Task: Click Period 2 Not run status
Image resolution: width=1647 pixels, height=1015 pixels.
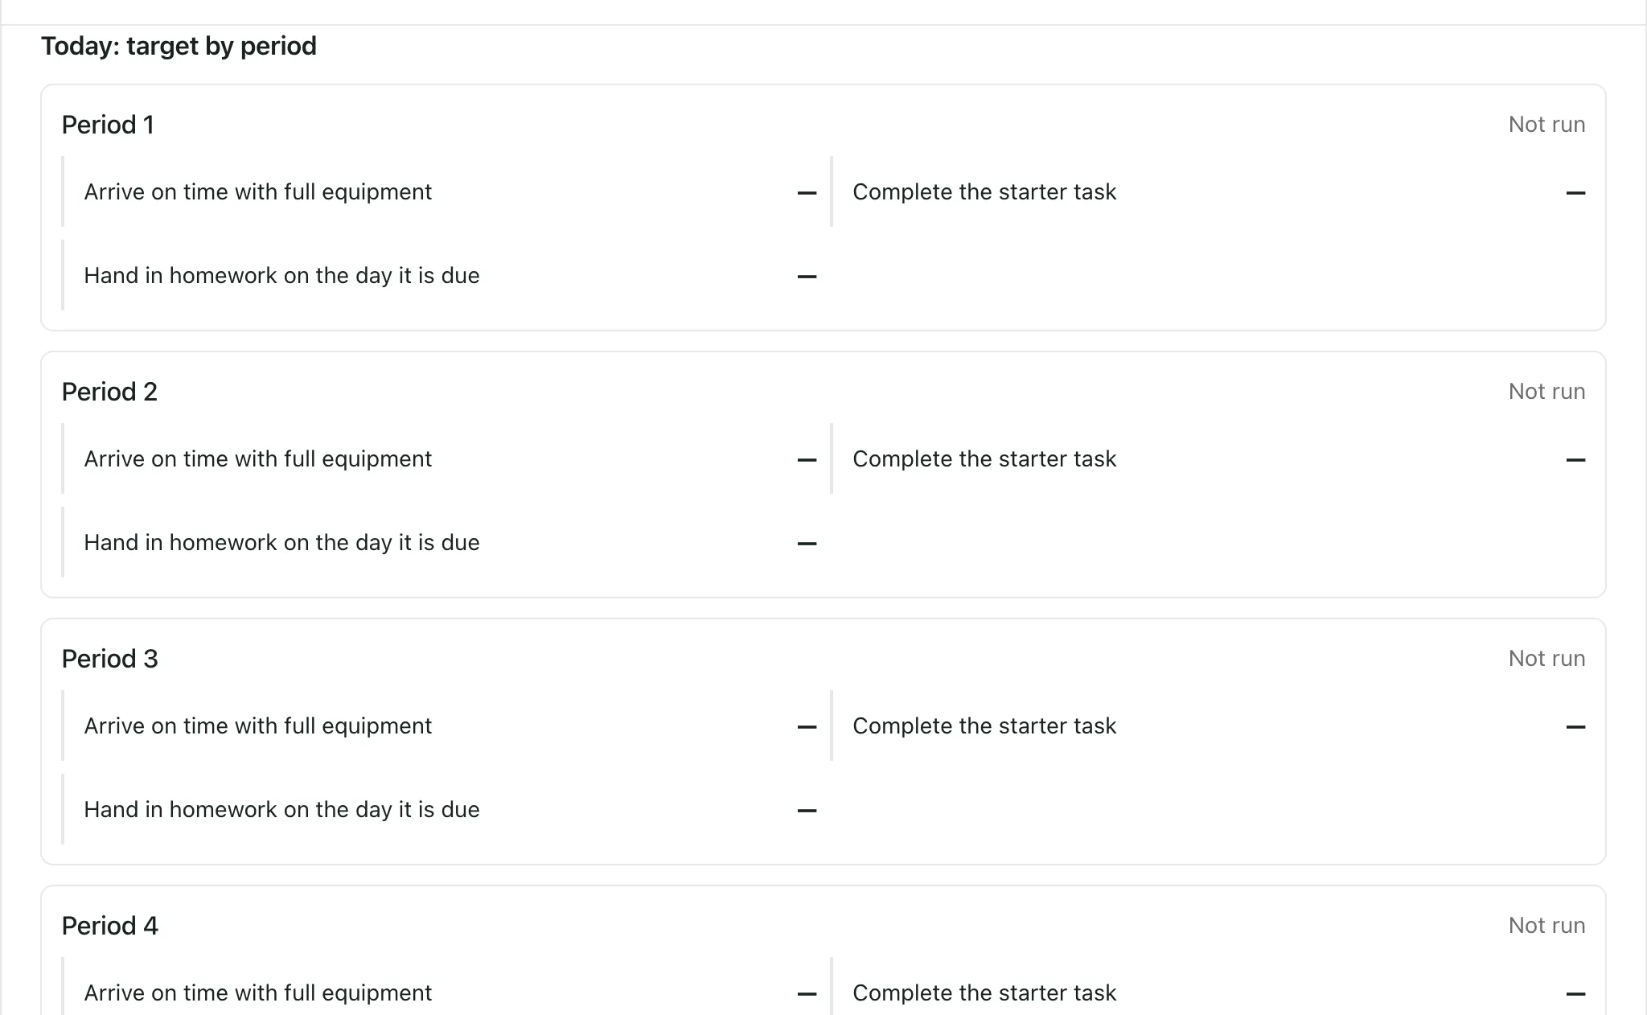Action: pos(1546,392)
